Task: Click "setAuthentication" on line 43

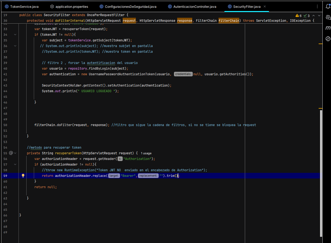Action: pos(123,85)
